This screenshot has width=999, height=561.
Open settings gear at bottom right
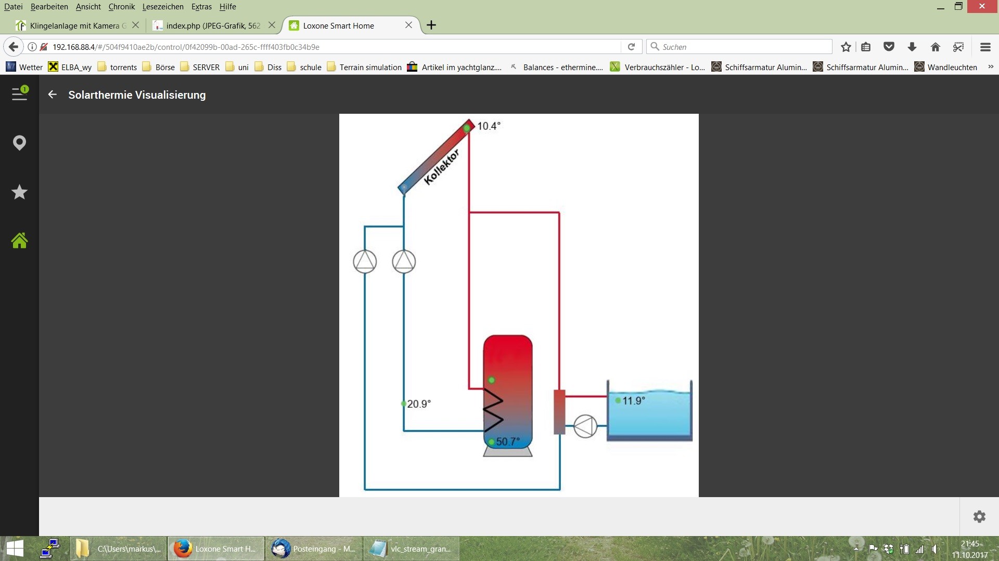(x=979, y=516)
